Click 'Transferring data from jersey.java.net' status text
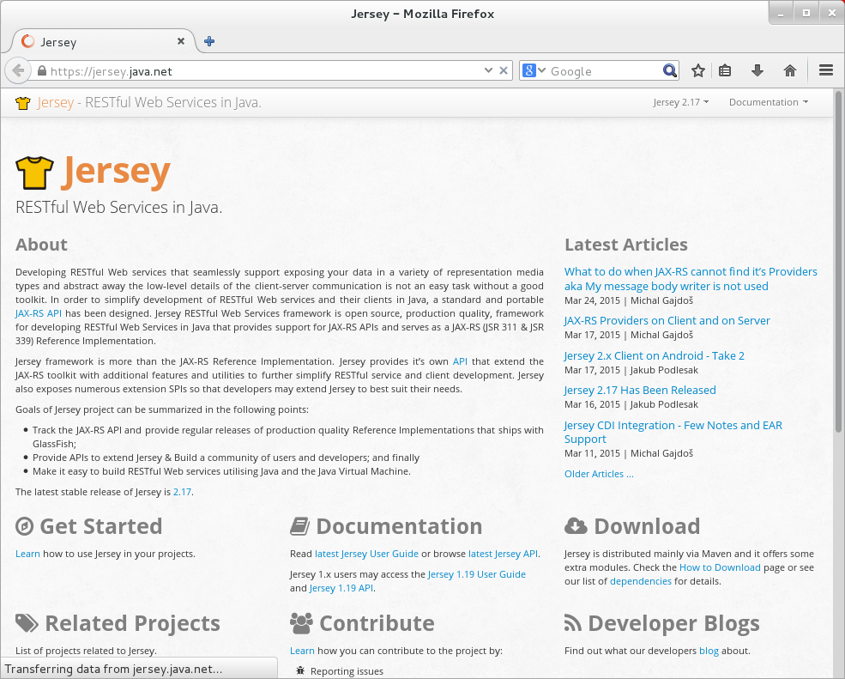 coord(114,670)
